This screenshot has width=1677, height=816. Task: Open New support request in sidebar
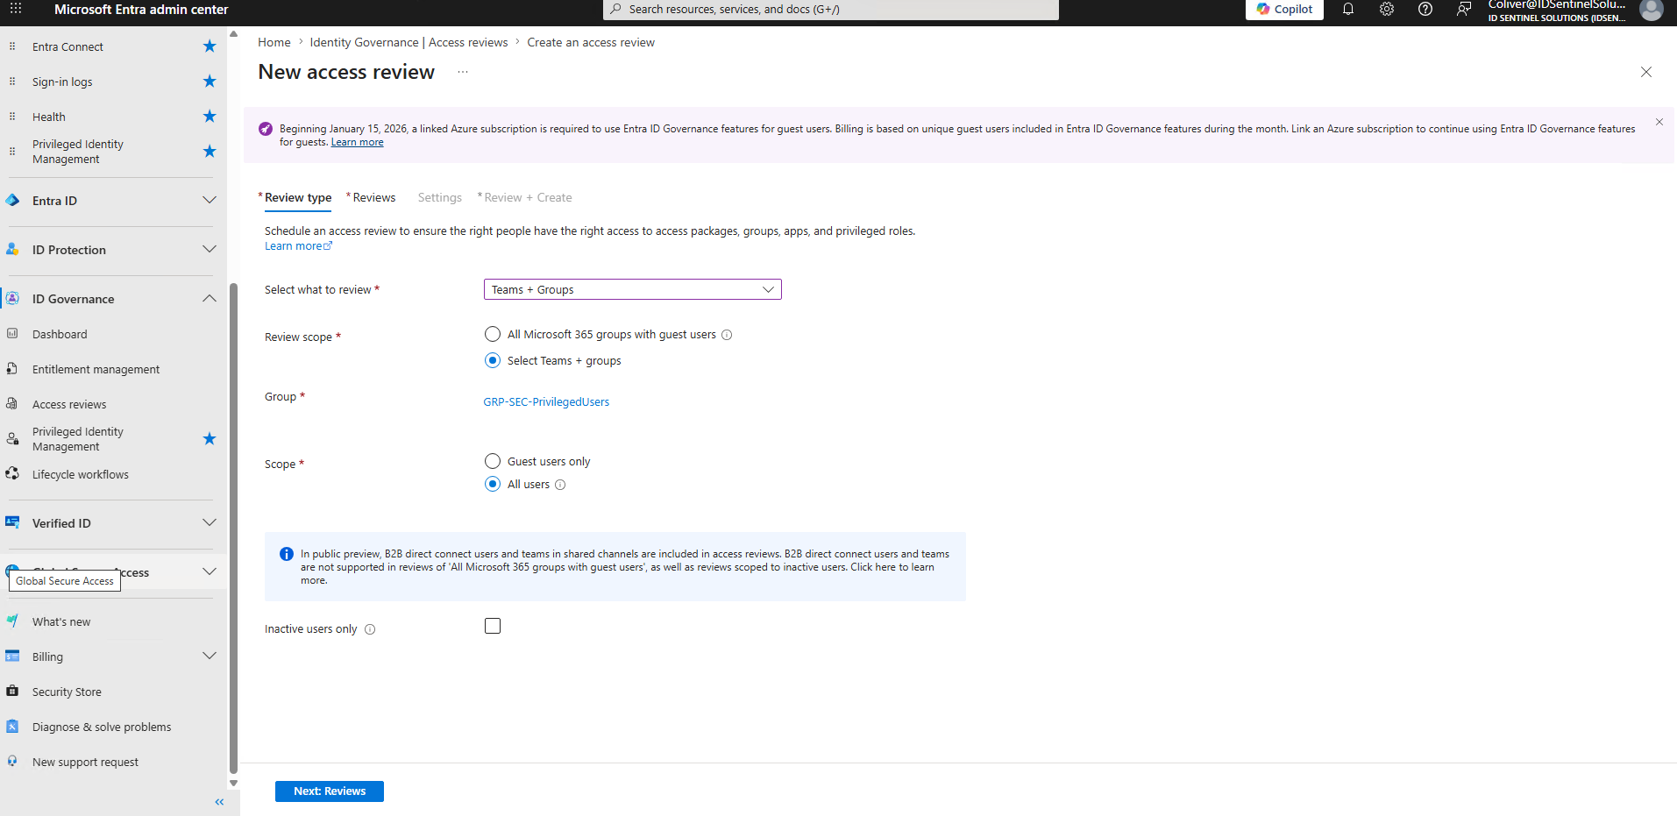coord(85,763)
